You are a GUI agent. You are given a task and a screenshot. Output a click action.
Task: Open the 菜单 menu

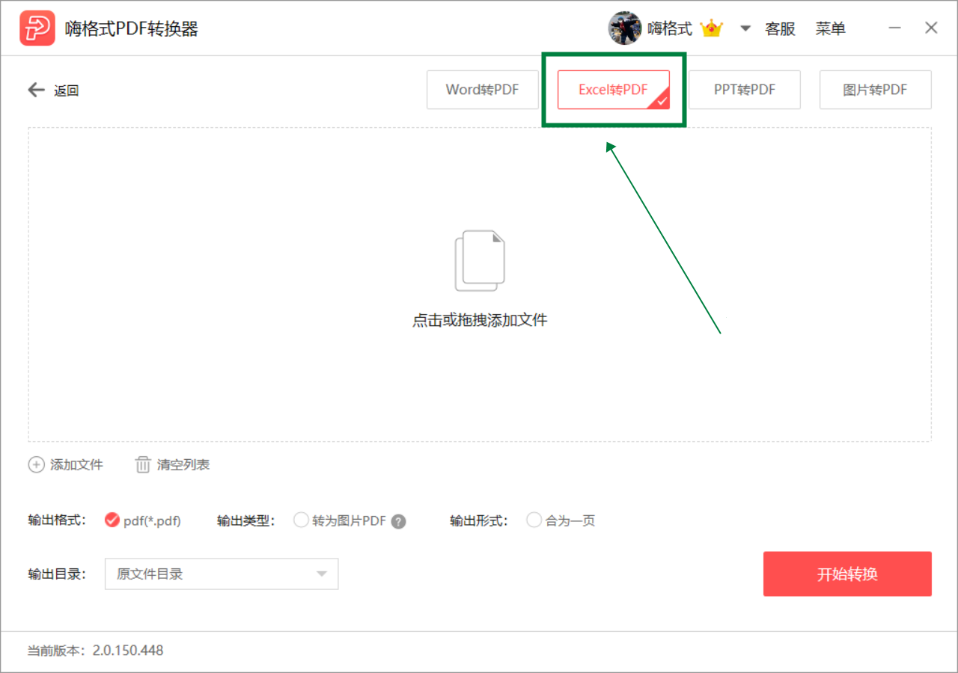coord(831,29)
